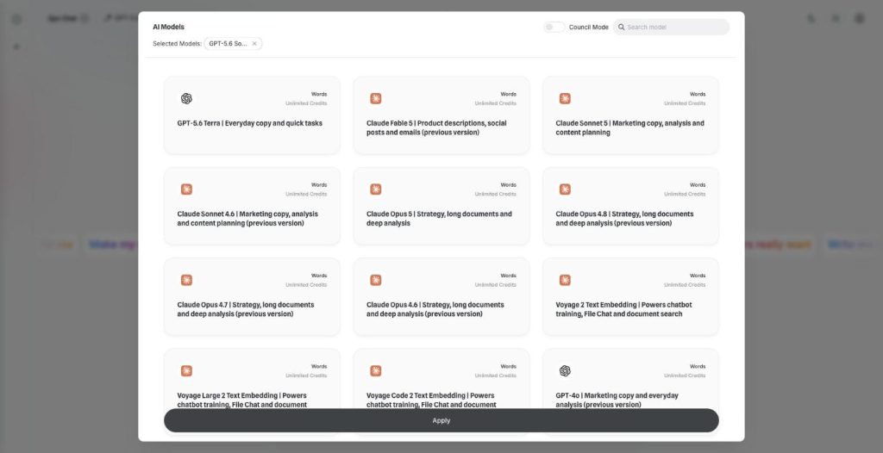
Task: Click the Claude Opus 4.6 card icon
Action: (x=376, y=280)
